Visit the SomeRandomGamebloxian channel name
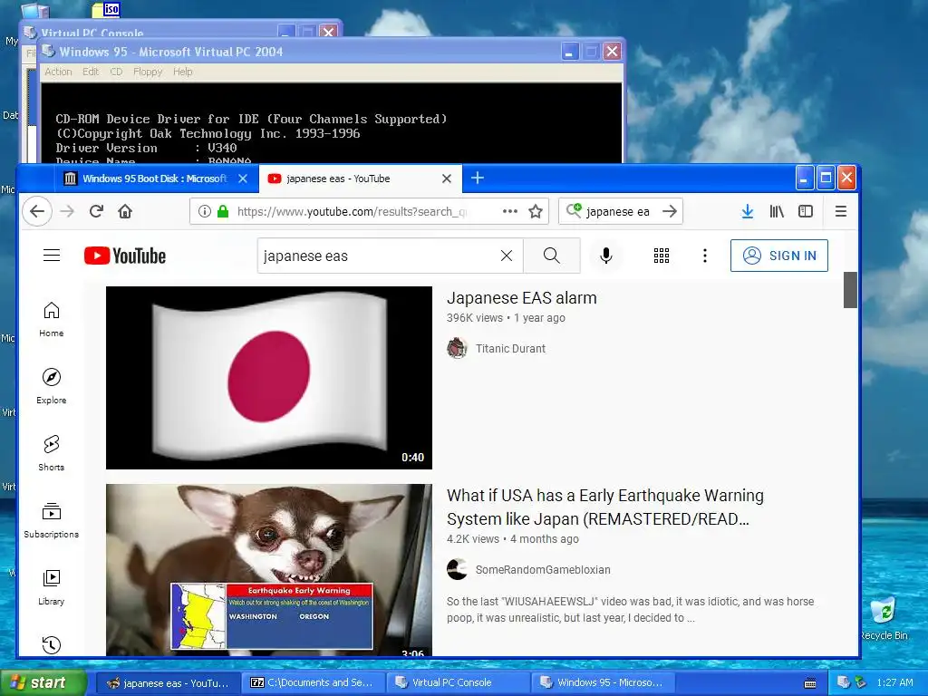928x696 pixels. point(543,570)
